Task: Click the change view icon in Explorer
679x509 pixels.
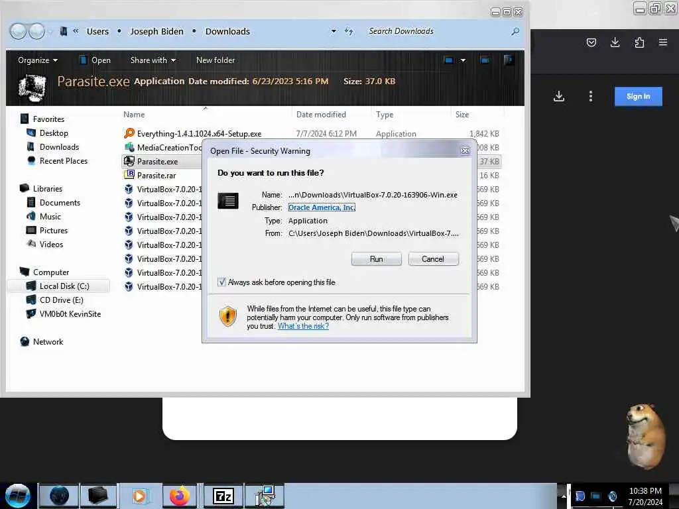Action: point(448,60)
